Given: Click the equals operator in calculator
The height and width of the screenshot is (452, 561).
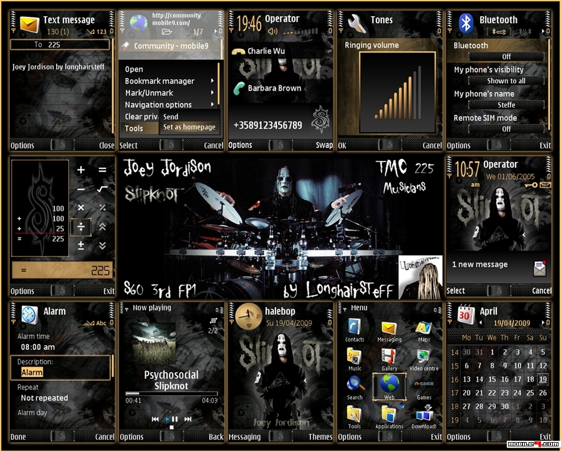Looking at the screenshot, I should pyautogui.click(x=103, y=170).
